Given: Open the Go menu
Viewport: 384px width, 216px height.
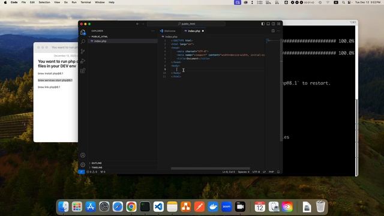Looking at the screenshot, I should pyautogui.click(x=65, y=2).
